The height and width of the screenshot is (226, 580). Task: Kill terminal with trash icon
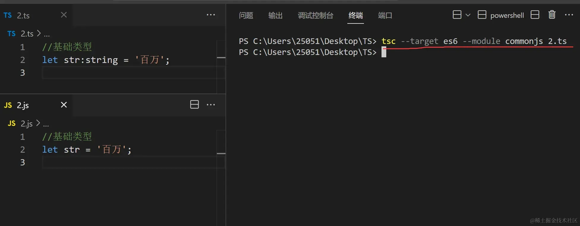[552, 15]
